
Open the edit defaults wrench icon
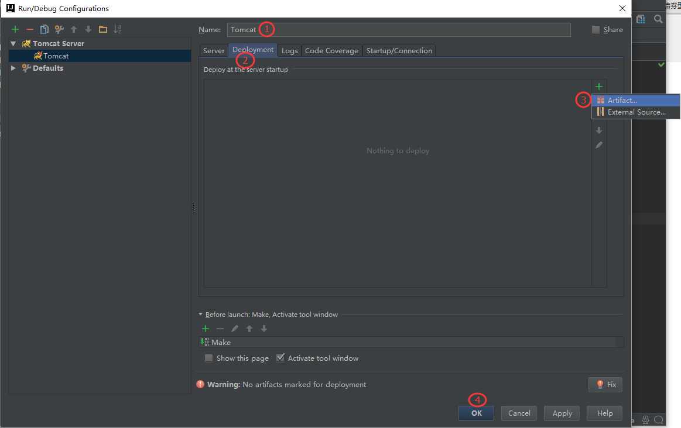click(59, 29)
